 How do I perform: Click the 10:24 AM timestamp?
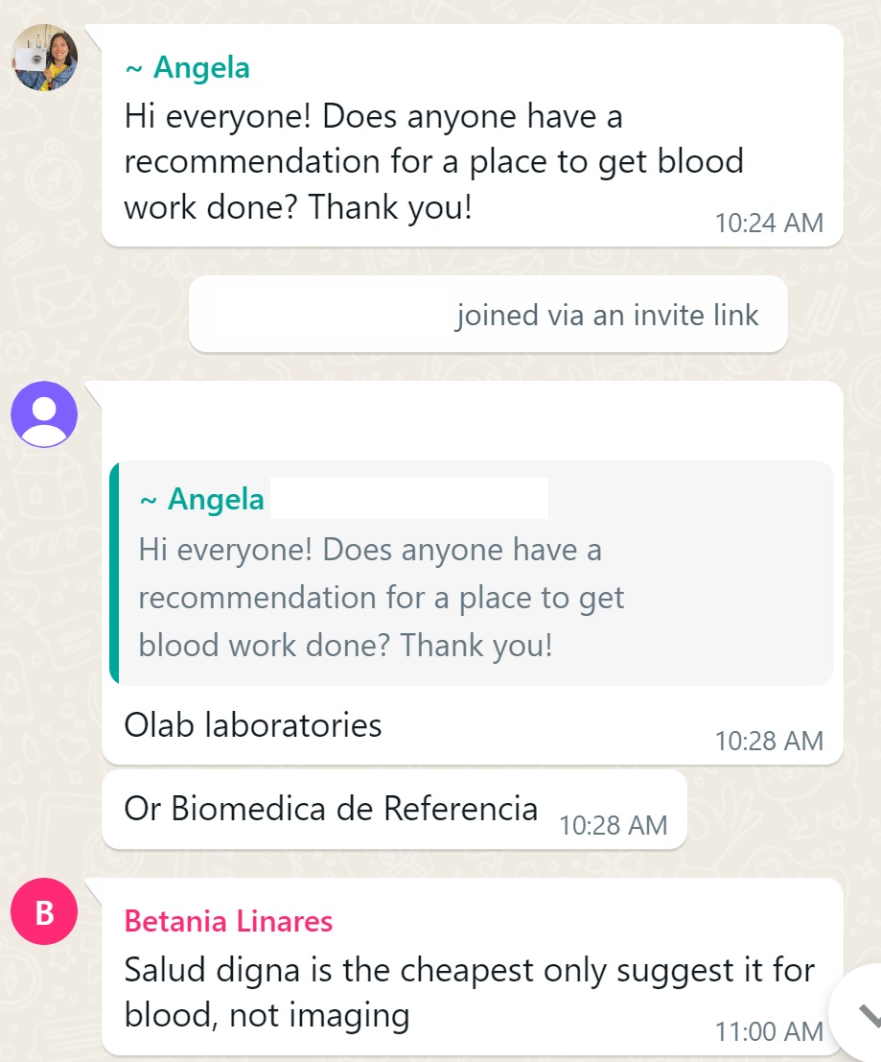click(769, 223)
